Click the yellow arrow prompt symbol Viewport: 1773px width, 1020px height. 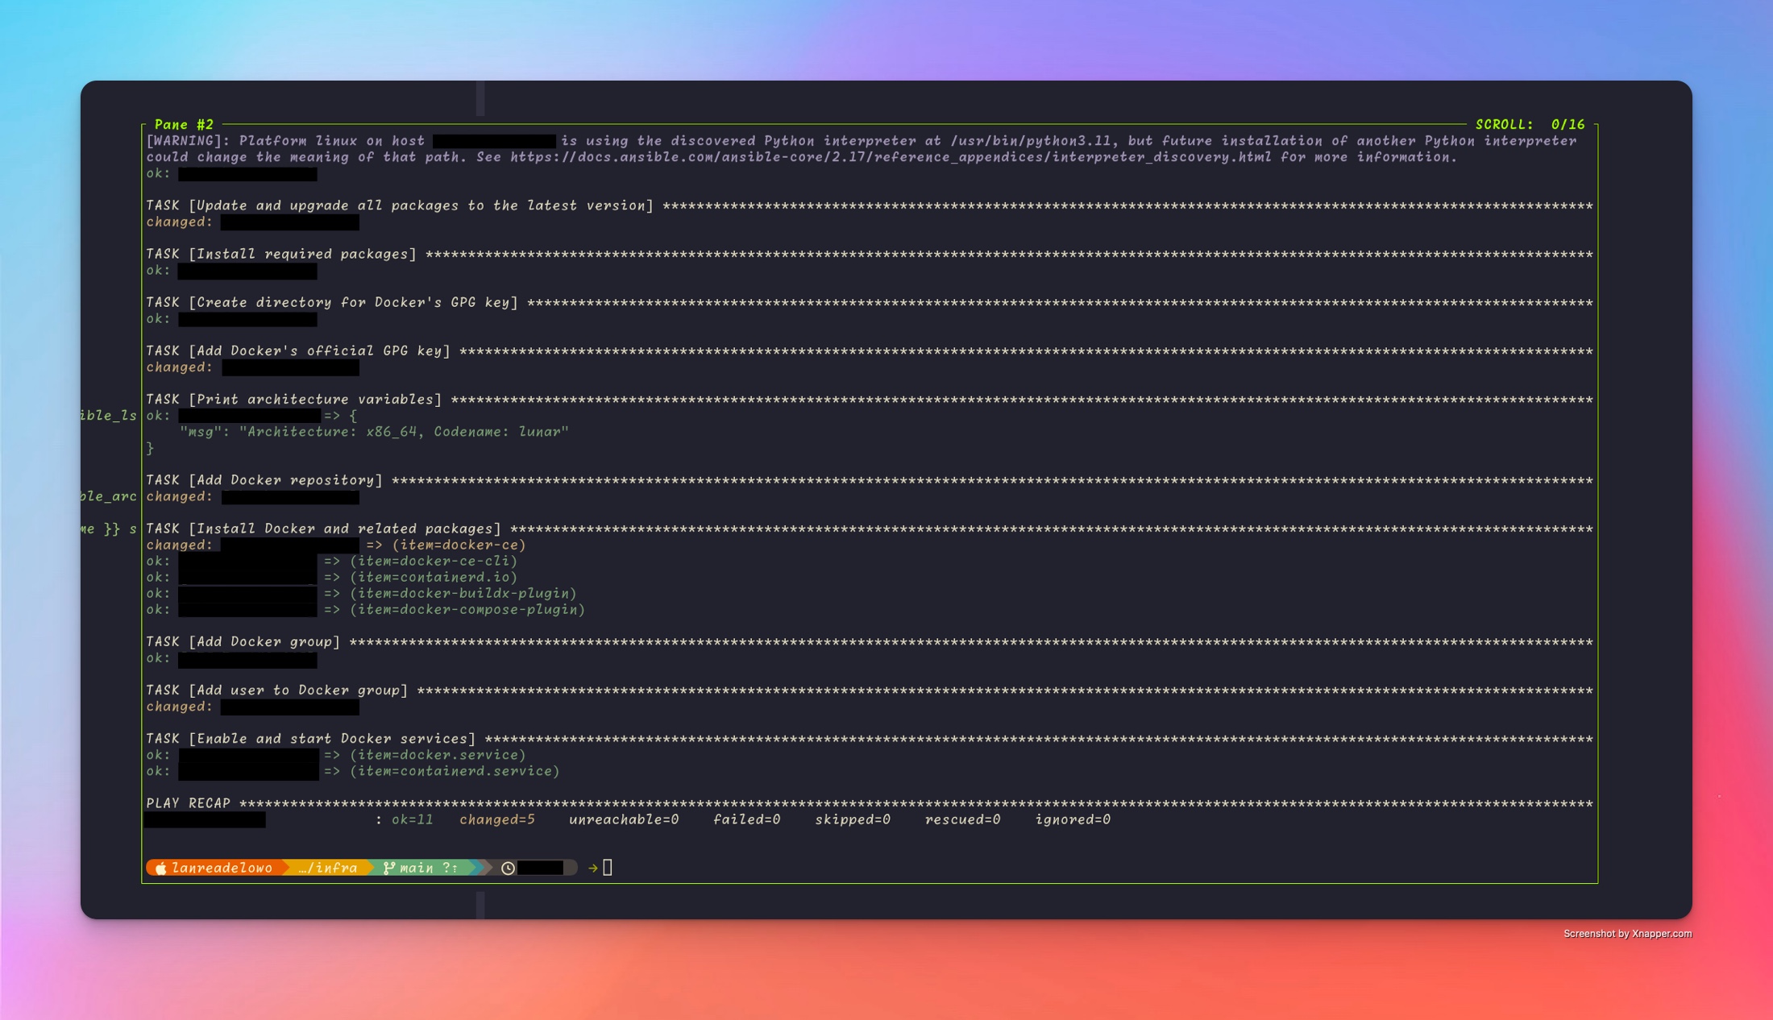[593, 868]
